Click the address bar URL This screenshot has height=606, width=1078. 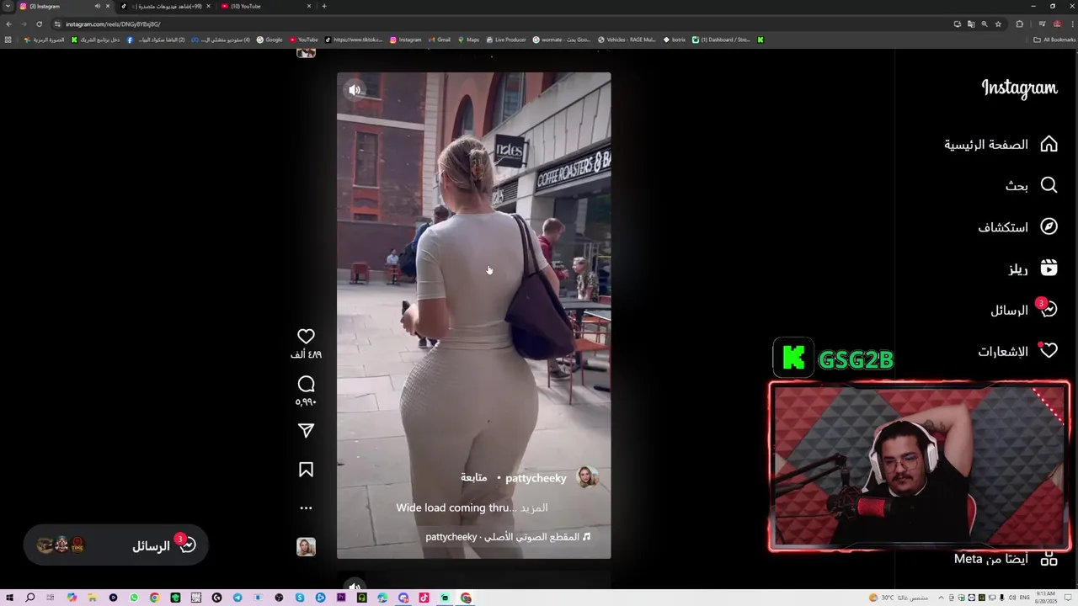click(113, 24)
